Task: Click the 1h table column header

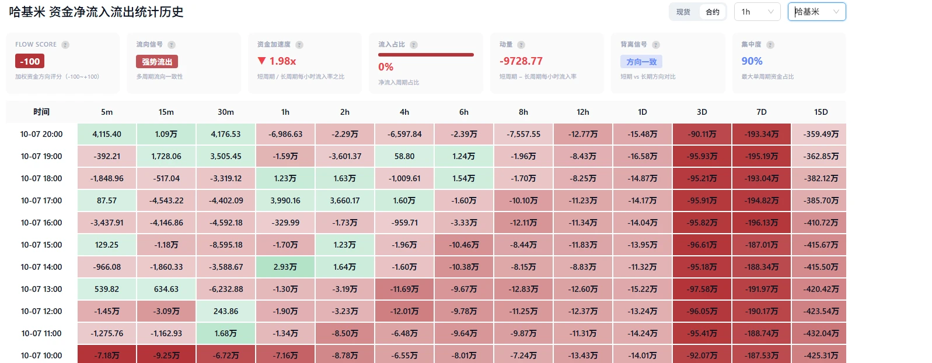Action: [x=285, y=112]
